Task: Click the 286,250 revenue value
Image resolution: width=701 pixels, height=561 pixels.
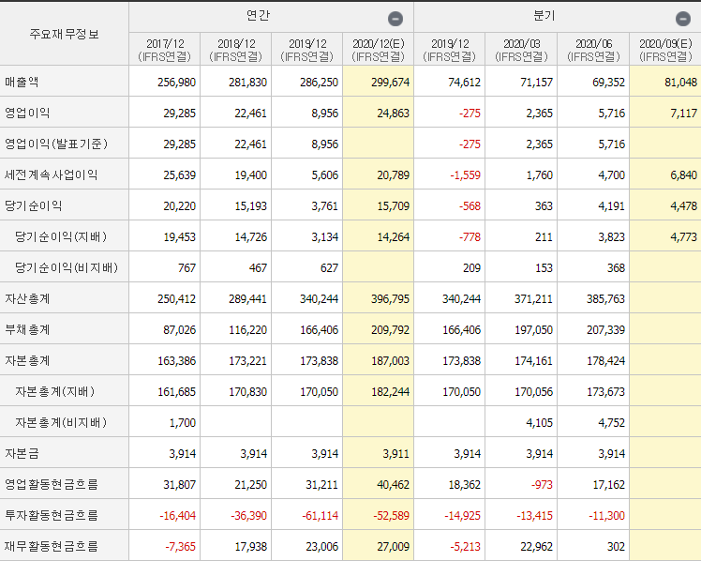Action: click(319, 83)
